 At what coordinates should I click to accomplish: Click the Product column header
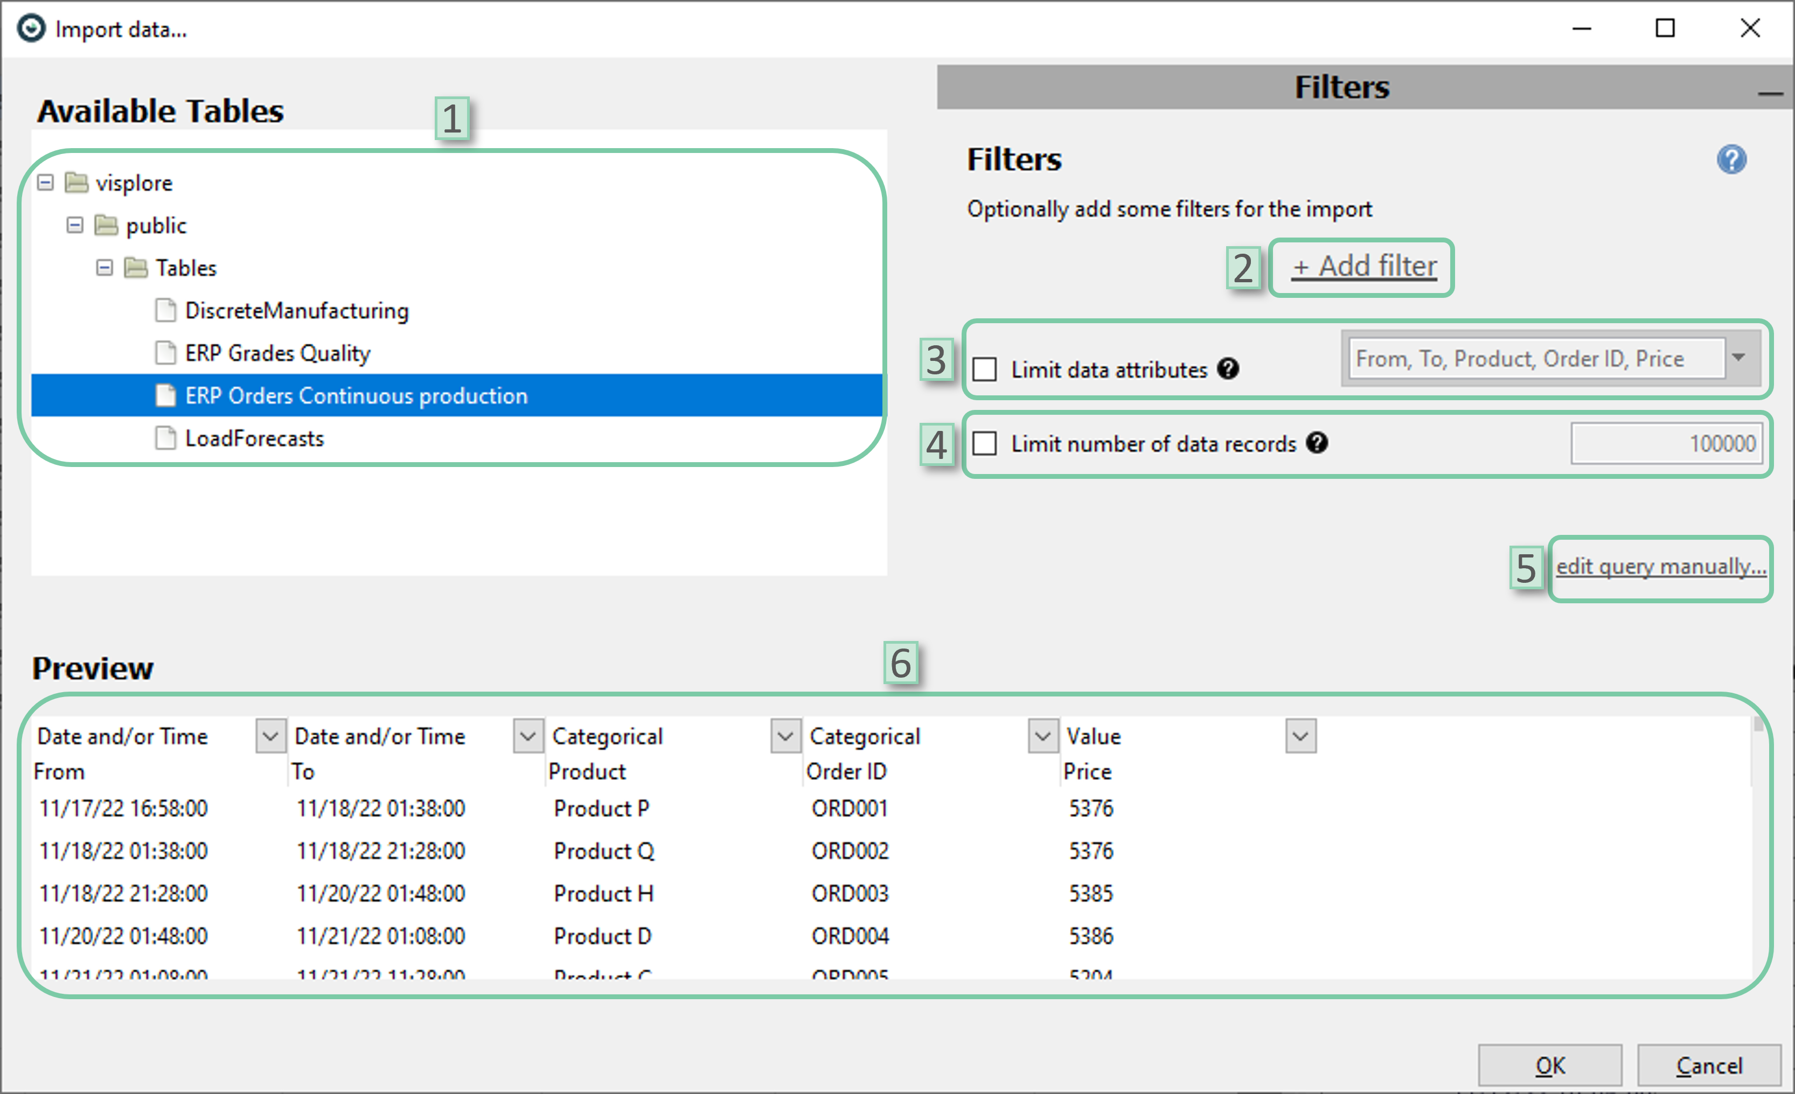tap(587, 771)
